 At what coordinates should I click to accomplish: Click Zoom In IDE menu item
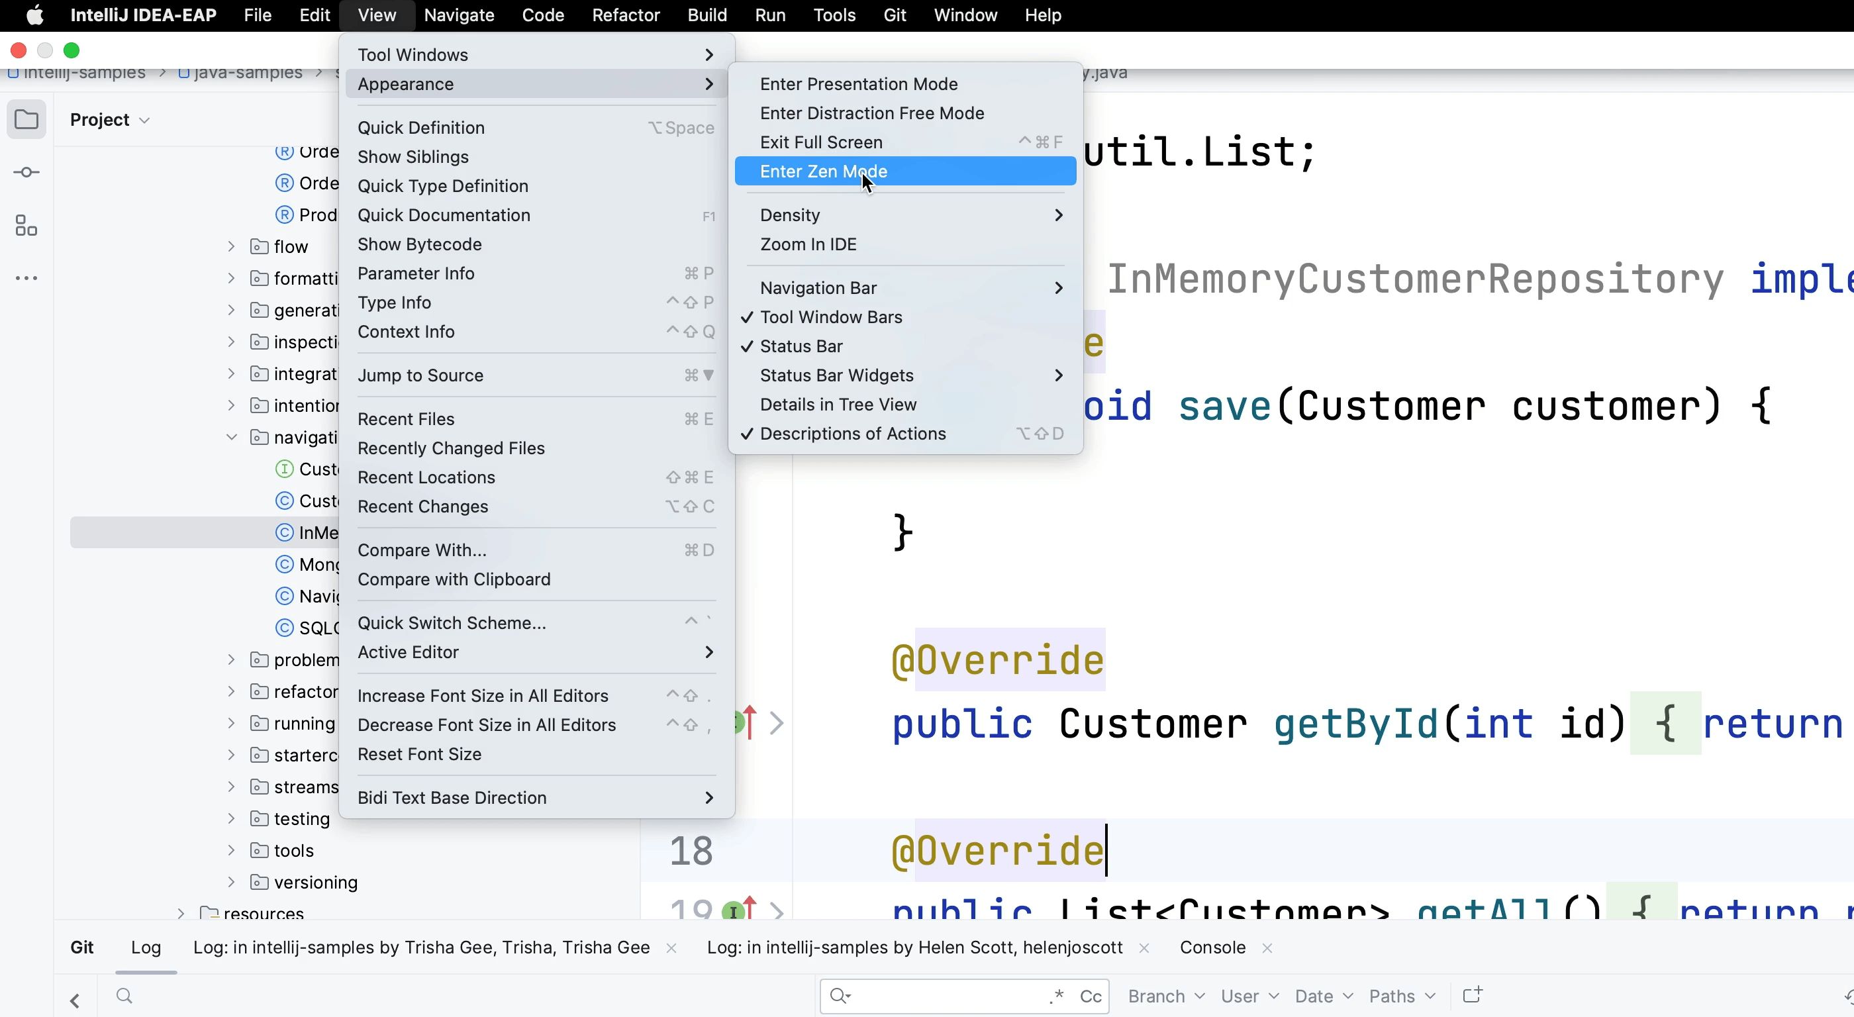(905, 245)
